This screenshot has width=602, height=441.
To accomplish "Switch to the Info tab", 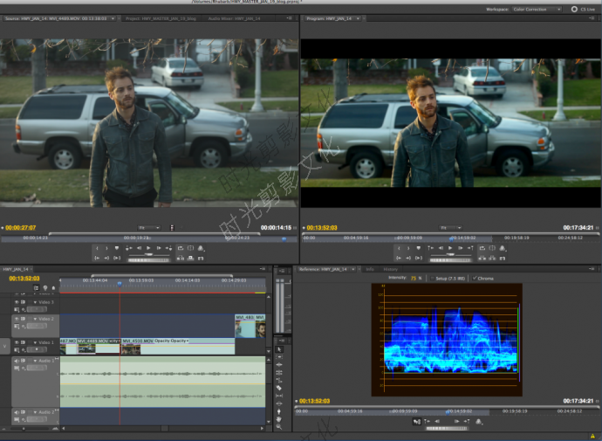I will point(370,269).
